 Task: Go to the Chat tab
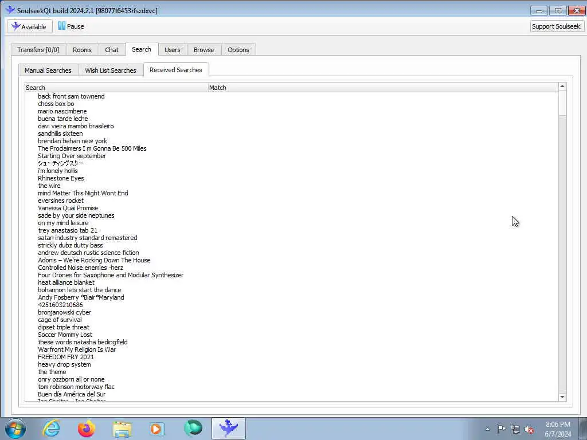pos(112,50)
